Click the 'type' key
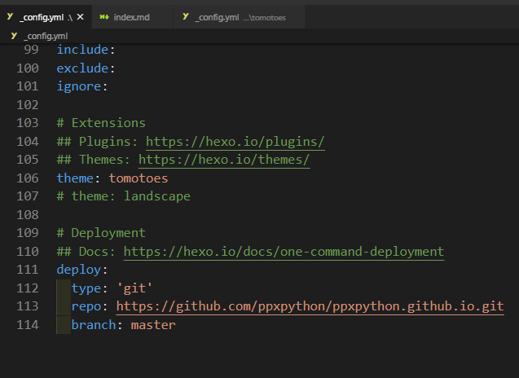Screen dimensions: 519x378 [86, 288]
